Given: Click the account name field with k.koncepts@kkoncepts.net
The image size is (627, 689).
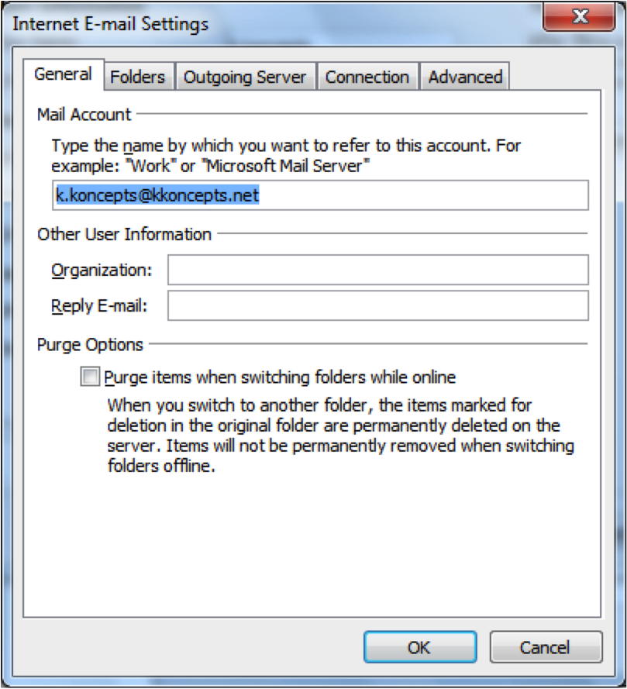Looking at the screenshot, I should [320, 195].
